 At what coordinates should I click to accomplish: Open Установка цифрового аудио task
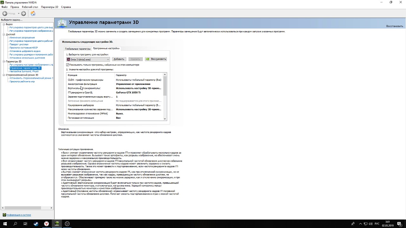tap(25, 51)
